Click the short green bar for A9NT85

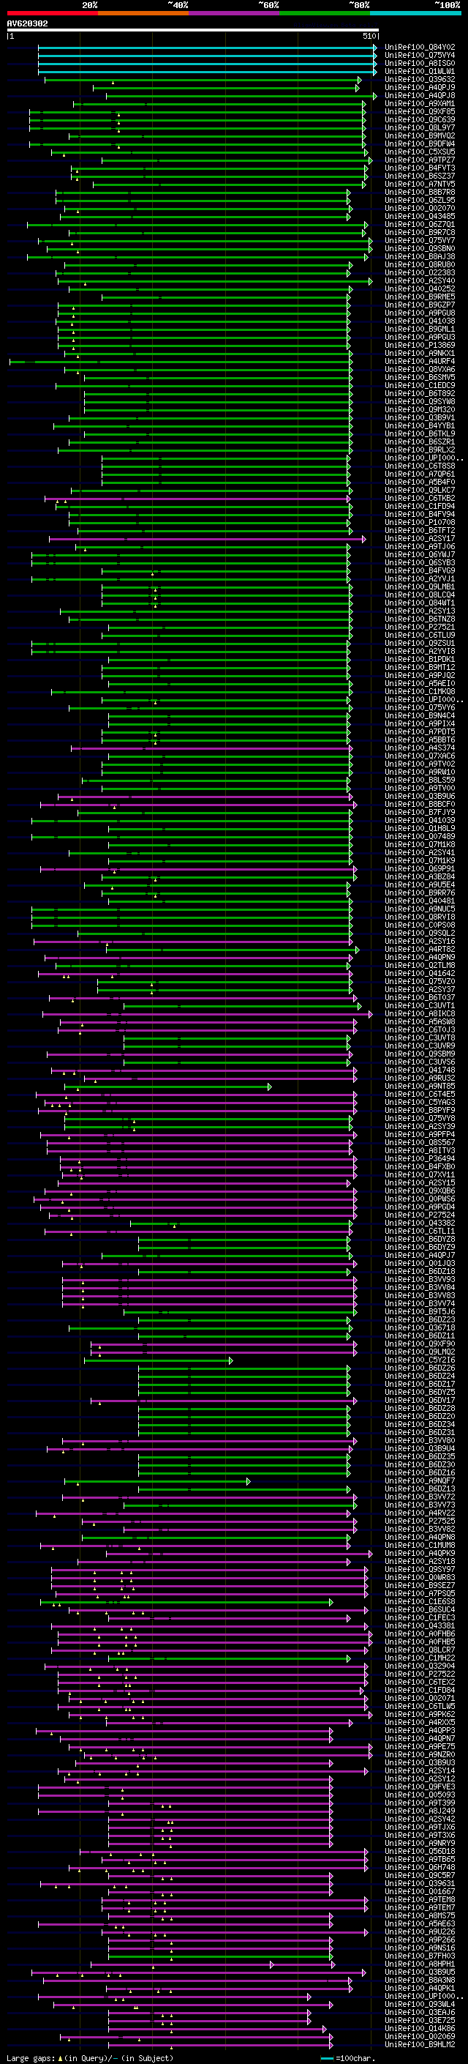tap(168, 1087)
